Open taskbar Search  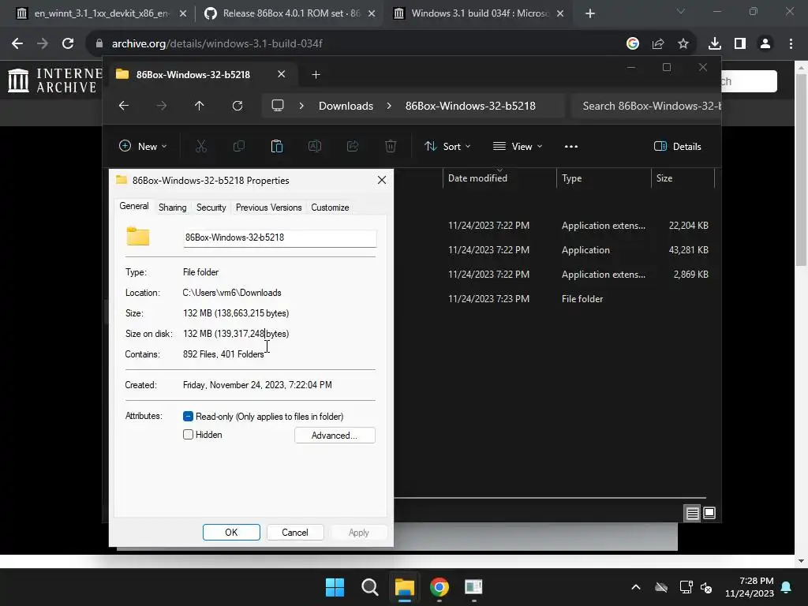click(x=370, y=587)
